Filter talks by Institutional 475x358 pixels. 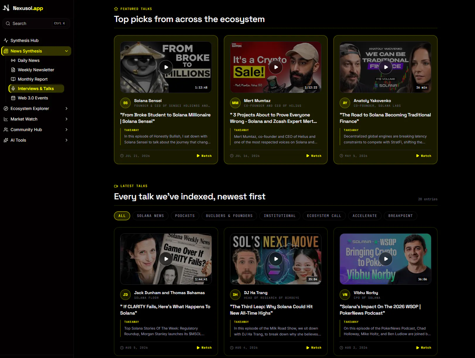pyautogui.click(x=280, y=216)
